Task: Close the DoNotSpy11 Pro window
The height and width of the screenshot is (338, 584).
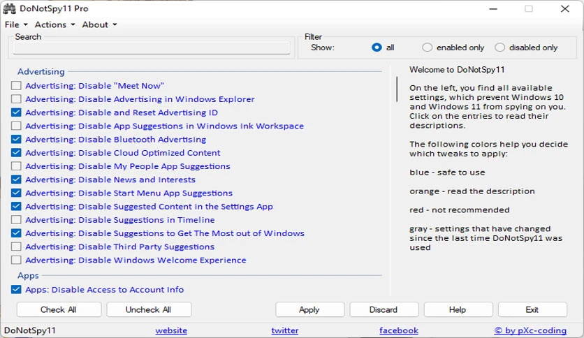Action: [565, 8]
